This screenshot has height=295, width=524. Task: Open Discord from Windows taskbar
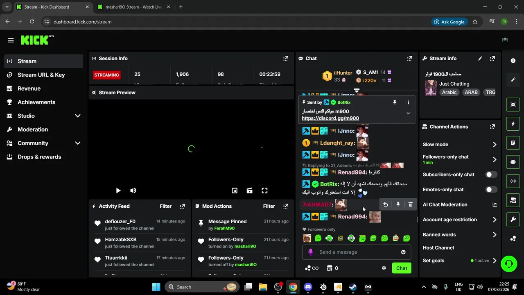tap(308, 287)
